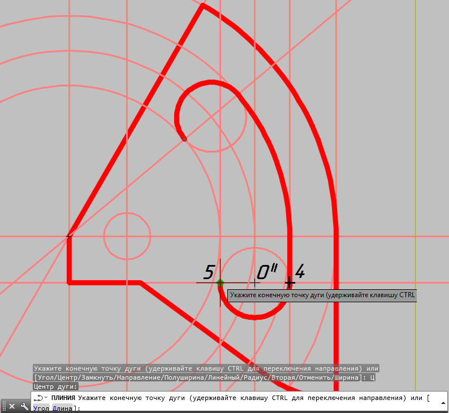Close the command line panel
The image size is (449, 413).
click(x=11, y=406)
